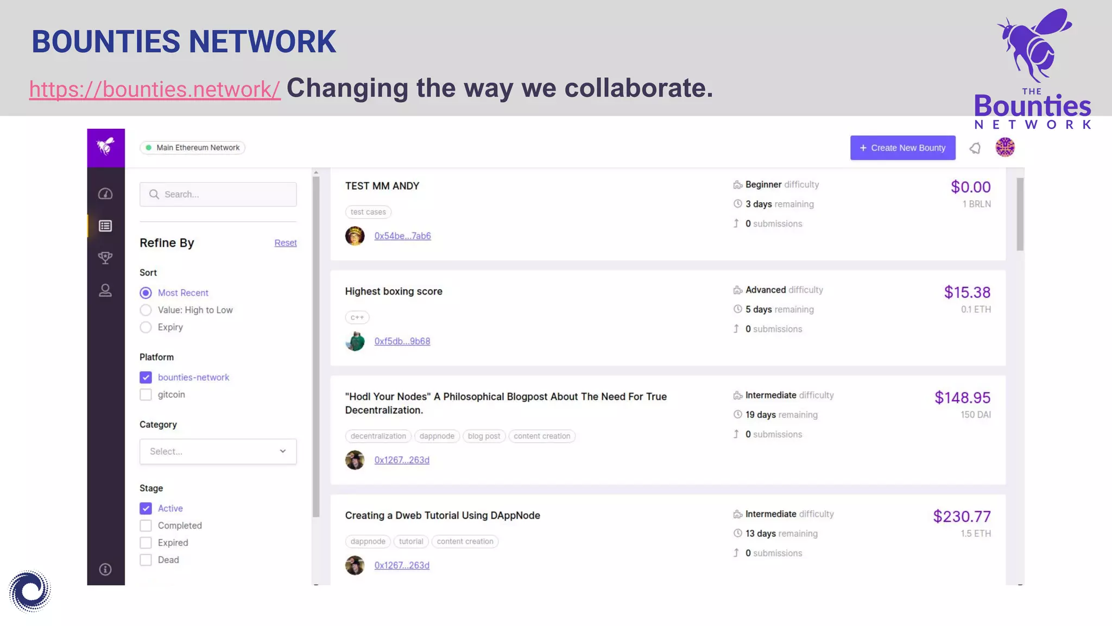Open the TEST MM ANDY bounty

[x=382, y=186]
